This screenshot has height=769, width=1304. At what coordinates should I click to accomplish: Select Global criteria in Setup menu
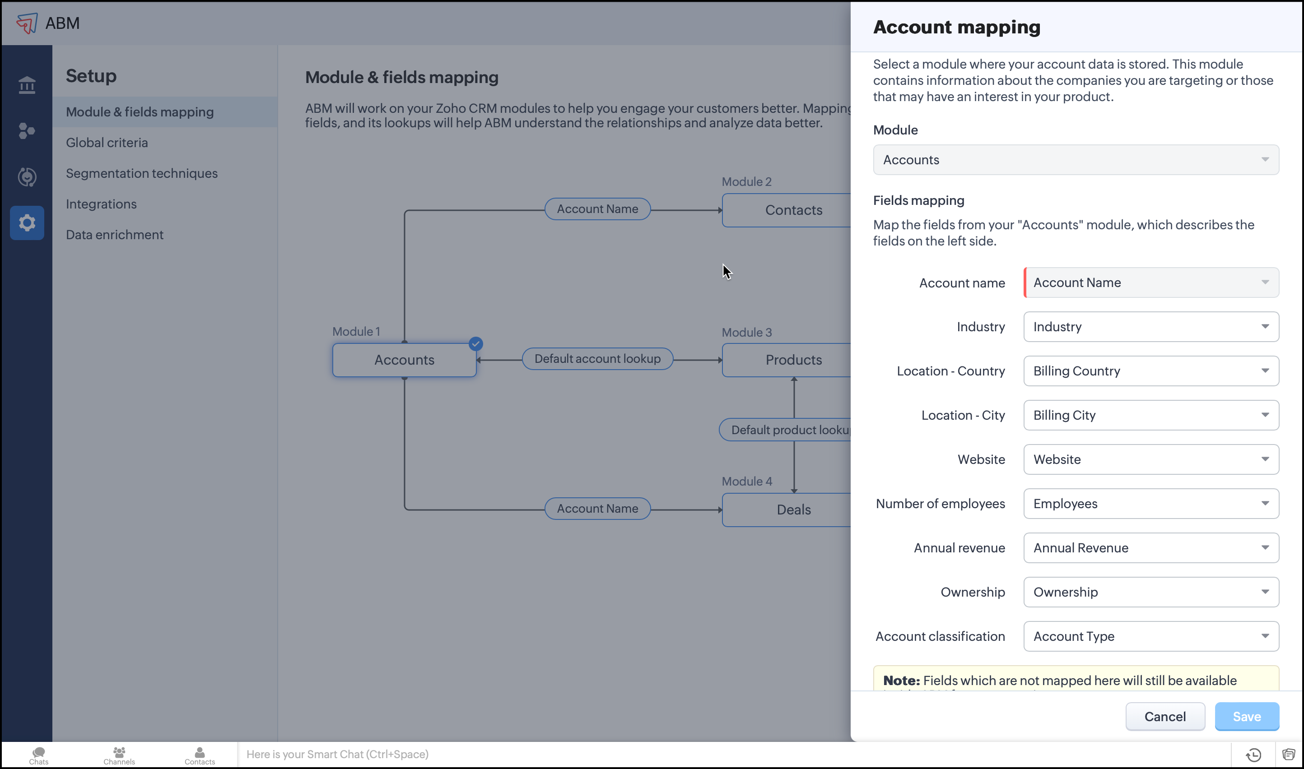(107, 143)
